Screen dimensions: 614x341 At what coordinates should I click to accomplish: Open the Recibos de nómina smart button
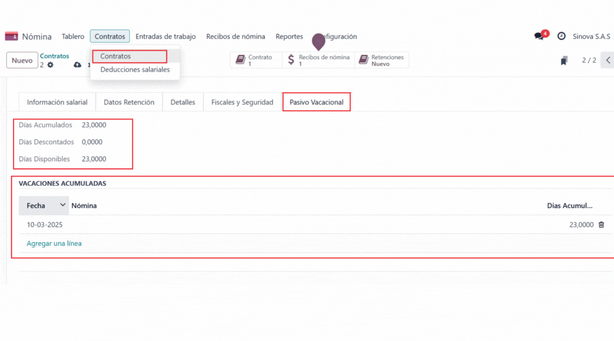point(318,60)
